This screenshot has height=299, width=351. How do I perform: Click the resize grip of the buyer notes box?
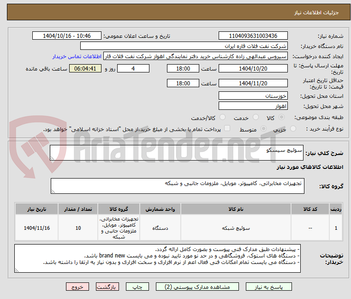(17, 270)
